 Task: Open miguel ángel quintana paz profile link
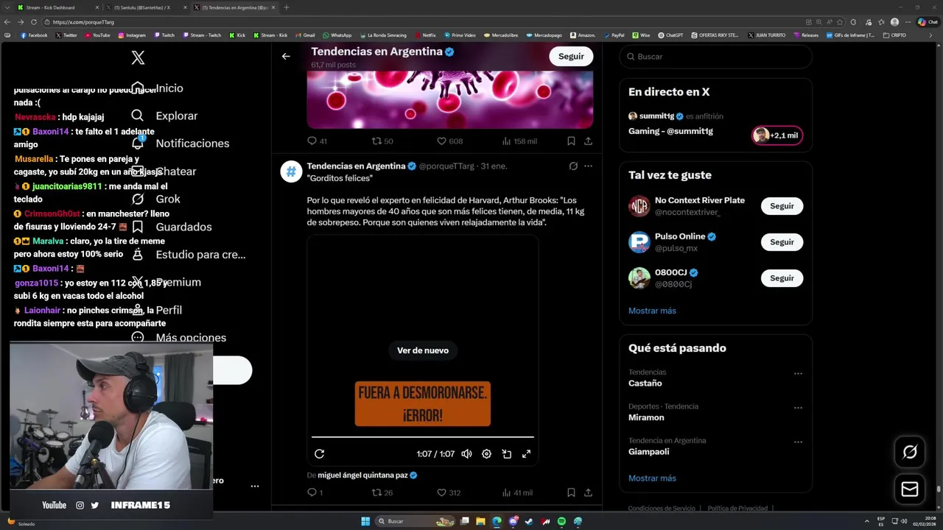[362, 476]
